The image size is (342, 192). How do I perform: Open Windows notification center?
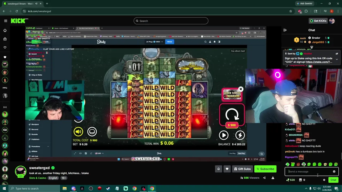[x=336, y=189]
